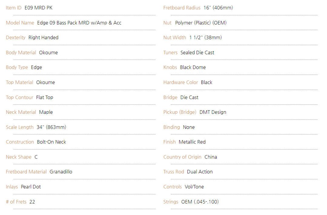Image resolution: width=327 pixels, height=215 pixels.
Task: Click the Flat Top contour value
Action: 45,97
